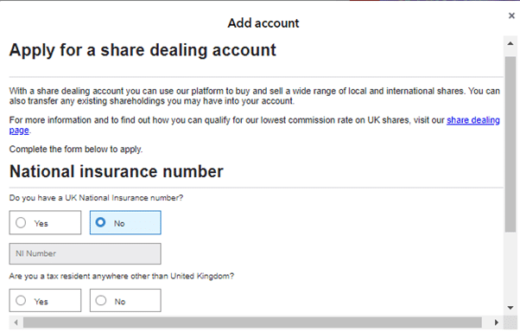This screenshot has height=332, width=520.
Task: Select No for UK National Insurance number
Action: coord(125,223)
